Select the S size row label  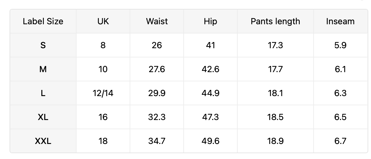[43, 45]
